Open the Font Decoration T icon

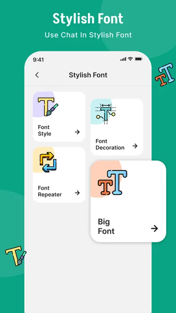click(x=106, y=114)
